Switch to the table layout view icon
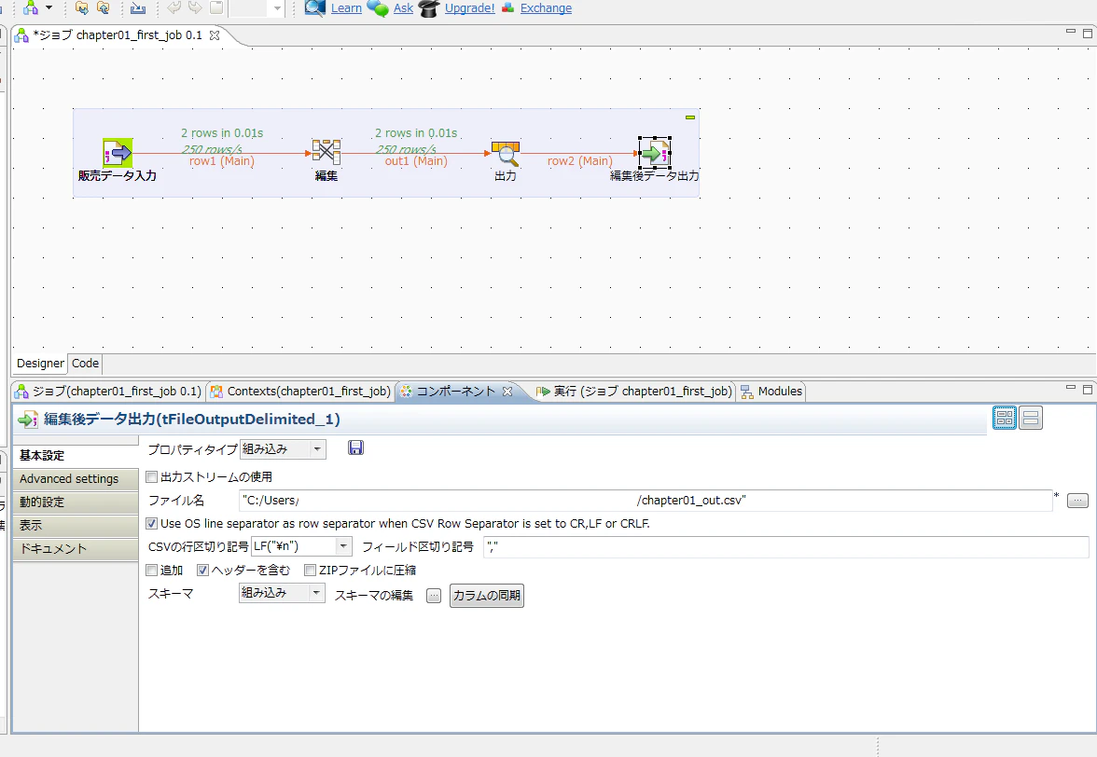The height and width of the screenshot is (757, 1097). pos(1005,418)
